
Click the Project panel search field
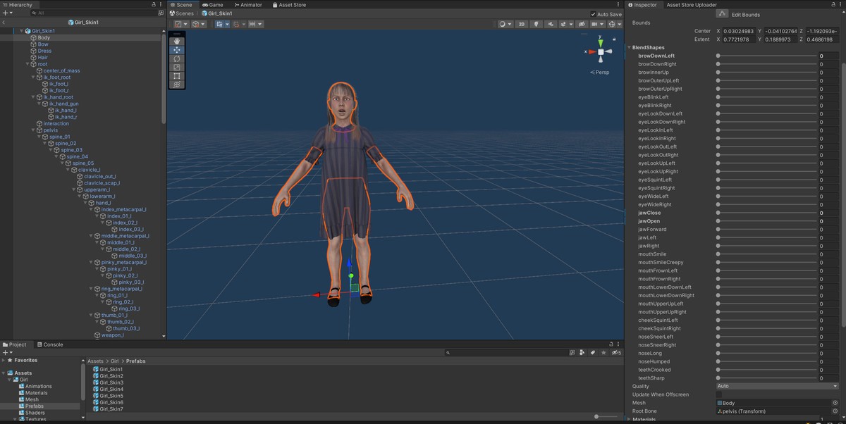click(508, 352)
